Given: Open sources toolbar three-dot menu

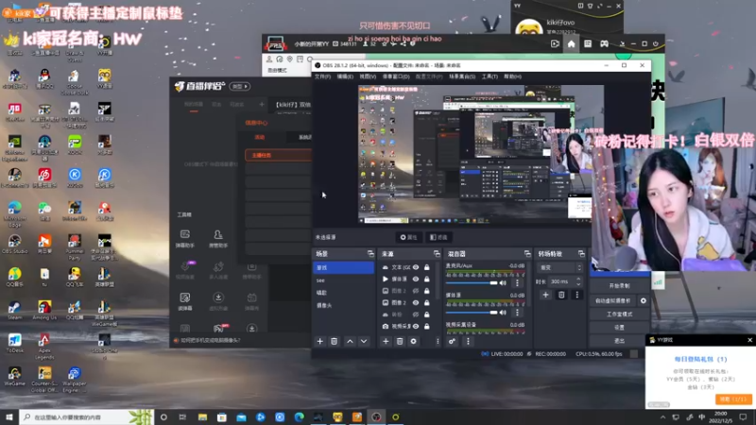Looking at the screenshot, I should point(438,341).
